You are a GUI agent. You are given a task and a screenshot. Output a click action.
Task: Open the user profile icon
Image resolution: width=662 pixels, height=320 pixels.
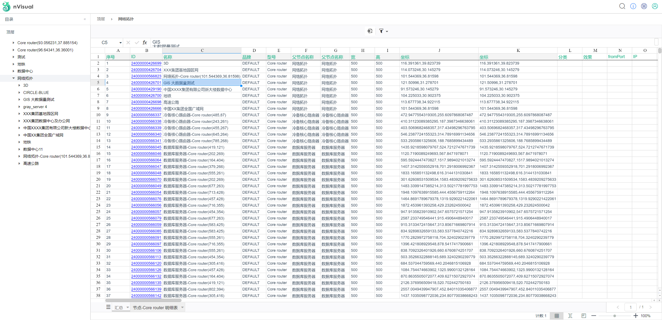(x=655, y=6)
